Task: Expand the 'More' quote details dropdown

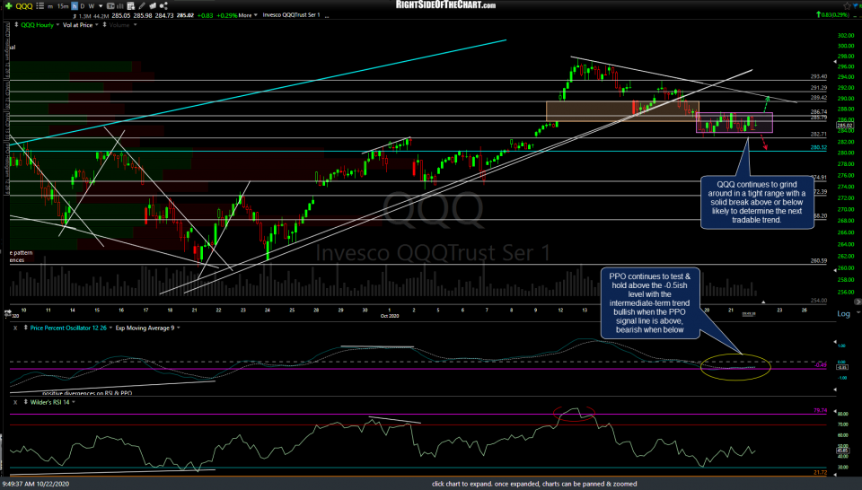Action: click(x=248, y=15)
